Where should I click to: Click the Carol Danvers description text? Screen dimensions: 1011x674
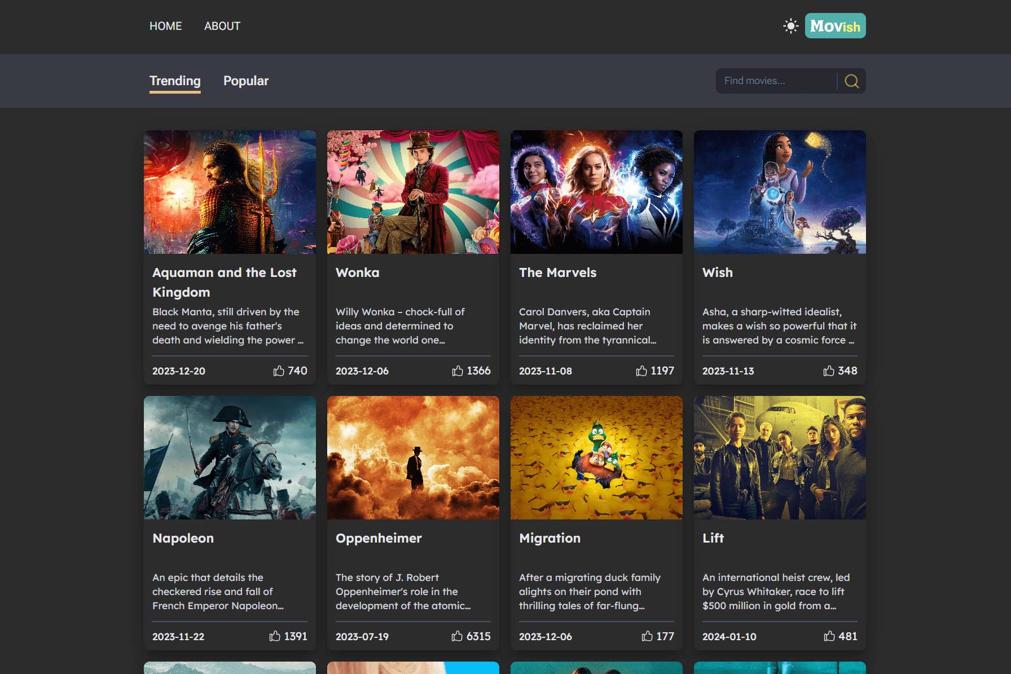point(587,326)
